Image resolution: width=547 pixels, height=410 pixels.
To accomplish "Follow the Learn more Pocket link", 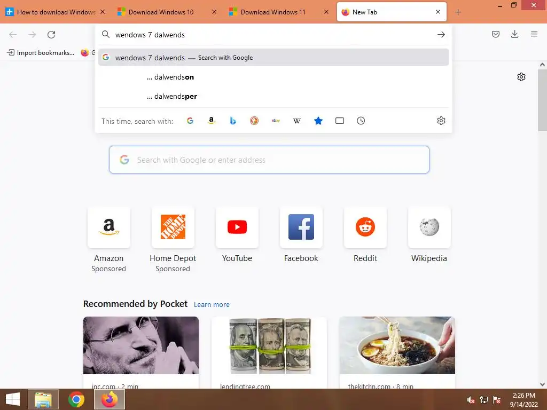I will click(x=212, y=304).
